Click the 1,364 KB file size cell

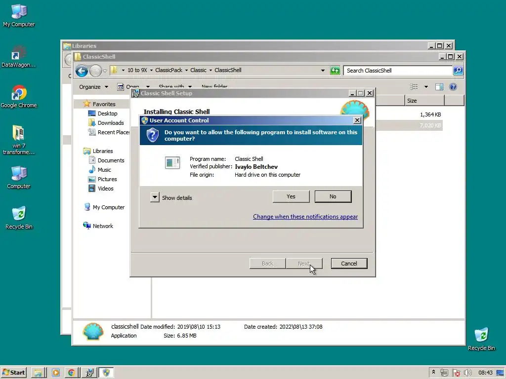[x=430, y=114]
